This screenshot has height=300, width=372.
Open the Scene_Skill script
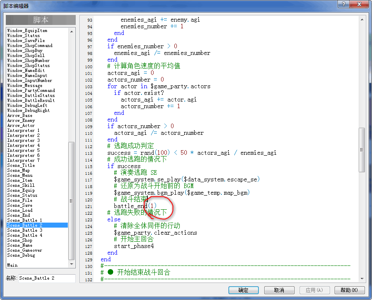[21, 185]
